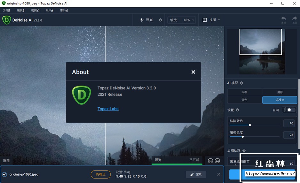This screenshot has width=300, height=183.
Task: Click the redo arrow icon
Action: point(295,19)
